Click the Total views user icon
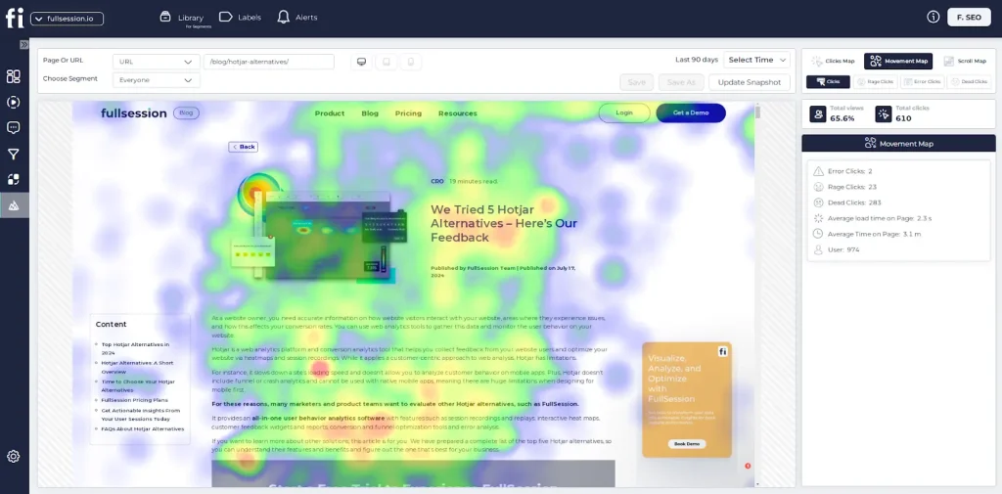Image resolution: width=1002 pixels, height=494 pixels. pos(818,113)
